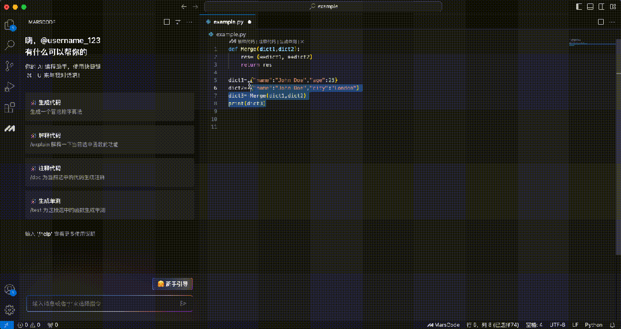Select the 注释代码 /doc card
This screenshot has width=621, height=329.
click(x=110, y=172)
